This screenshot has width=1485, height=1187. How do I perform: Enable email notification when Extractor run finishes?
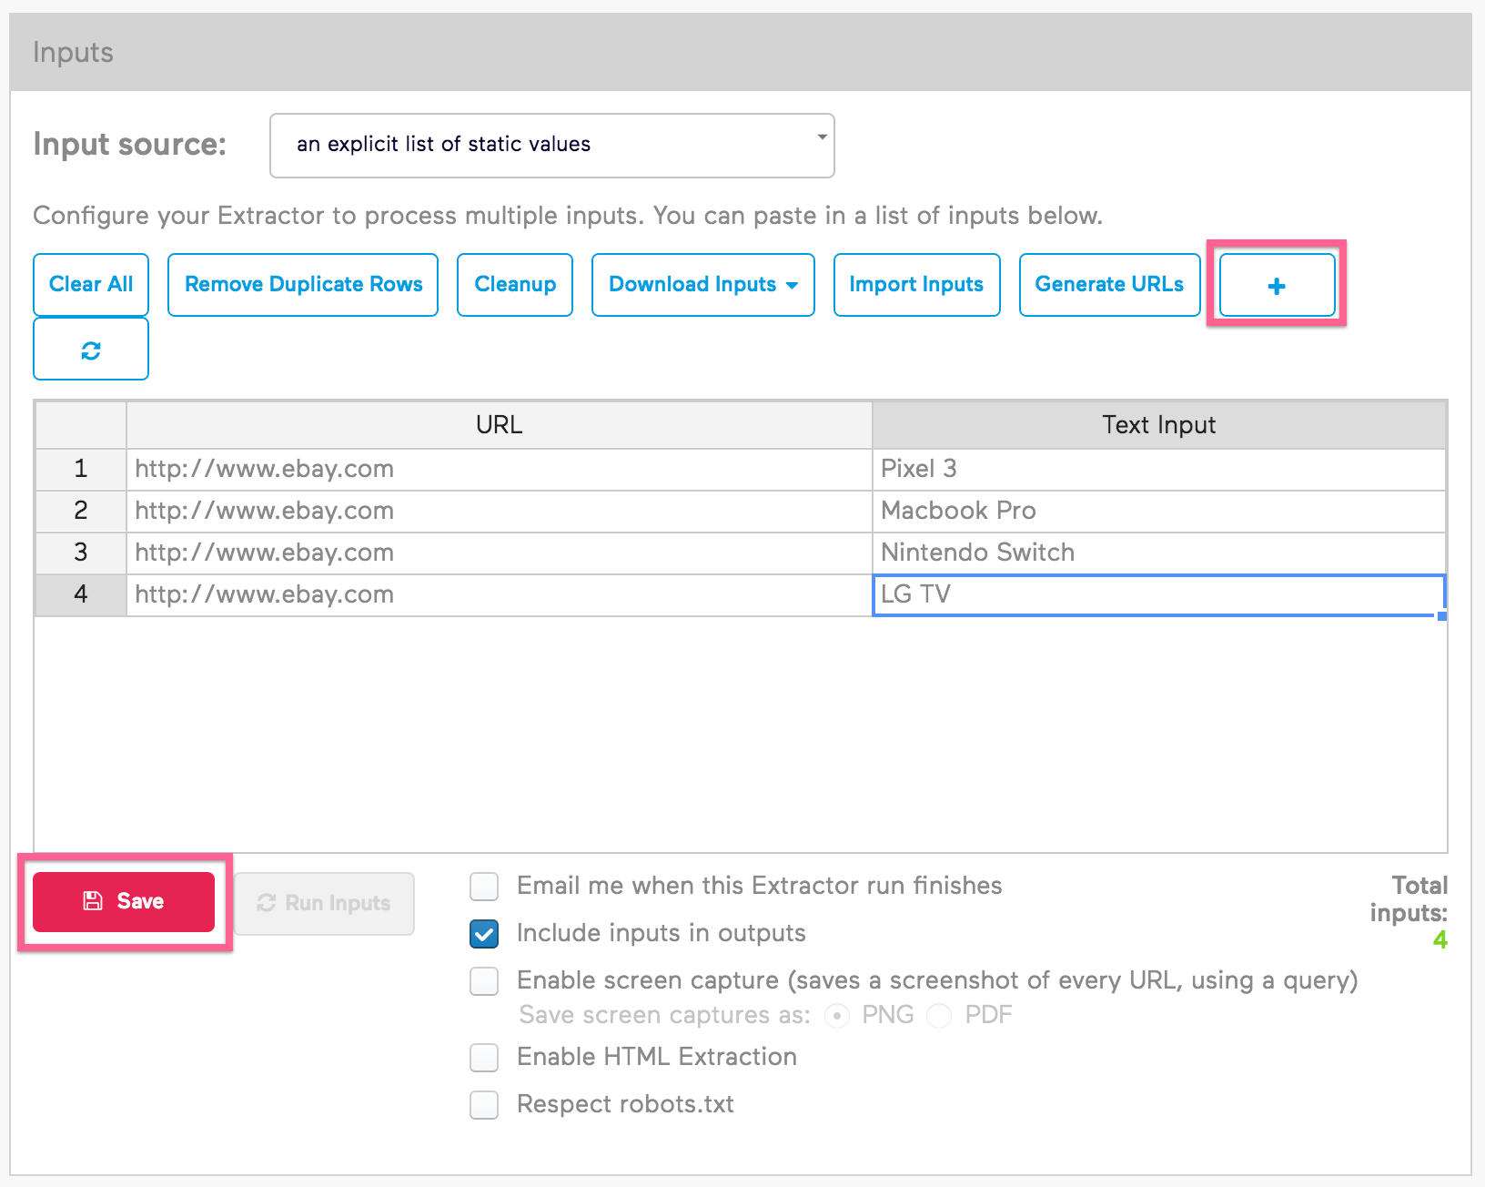point(484,886)
